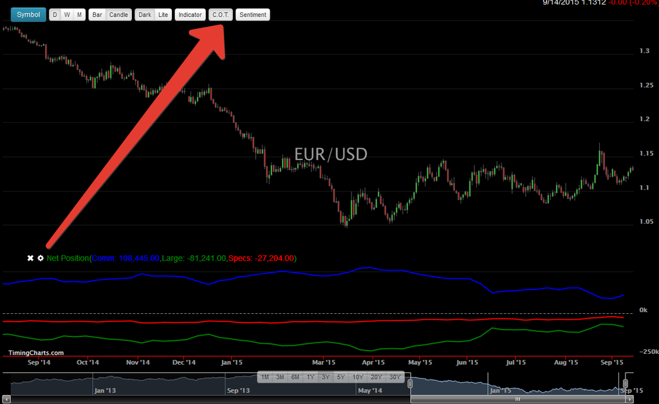Image resolution: width=659 pixels, height=404 pixels.
Task: Open the Sentiment menu
Action: (253, 15)
